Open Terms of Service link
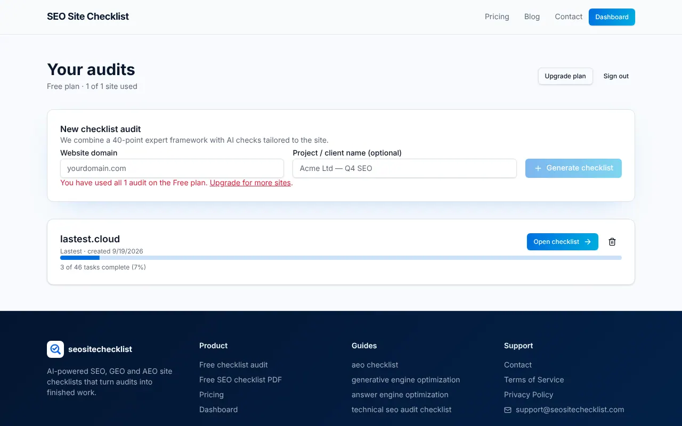This screenshot has width=682, height=426. tap(534, 380)
